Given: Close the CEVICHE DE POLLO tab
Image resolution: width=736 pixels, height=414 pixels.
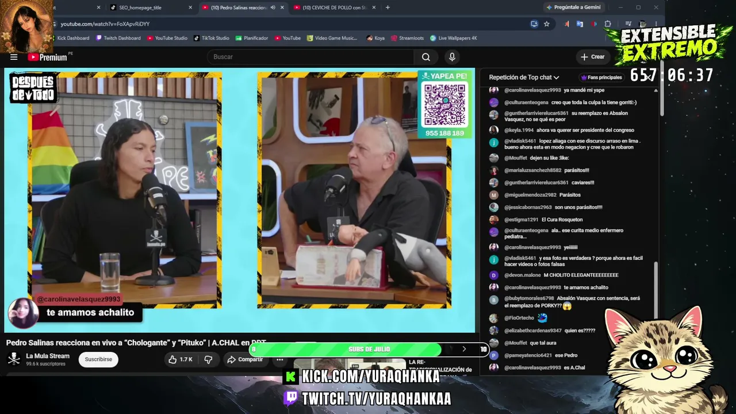Looking at the screenshot, I should tap(374, 7).
